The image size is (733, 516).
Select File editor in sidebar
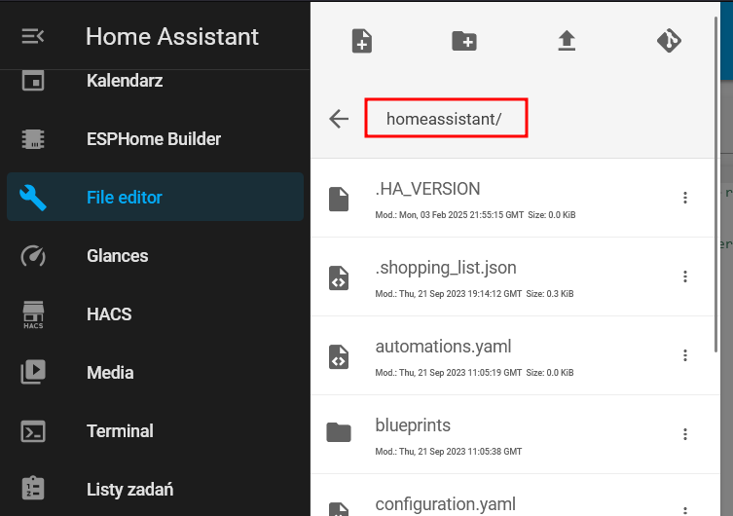pyautogui.click(x=155, y=197)
